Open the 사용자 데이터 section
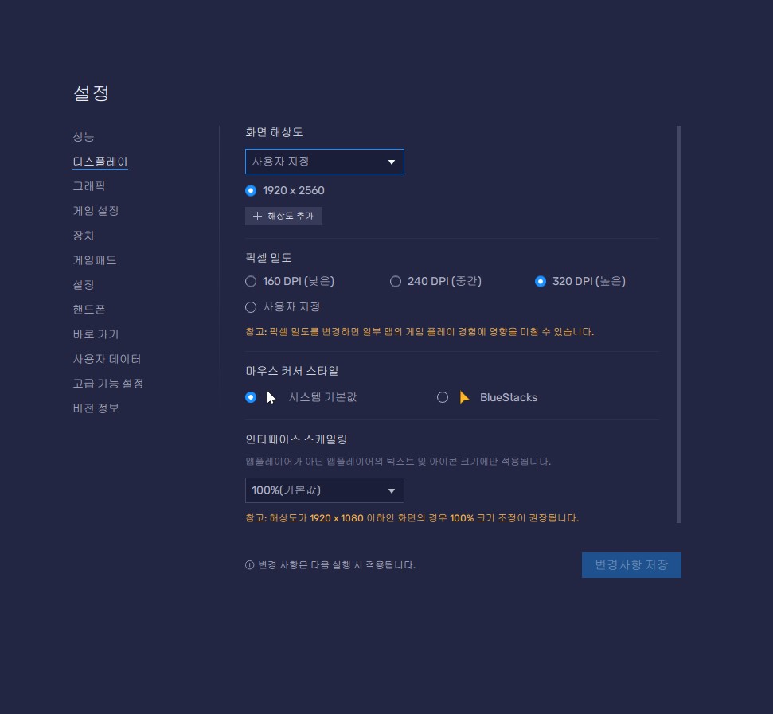This screenshot has height=714, width=773. click(107, 359)
